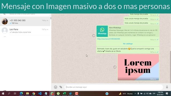Open the emoji picker in message bar
The image size is (171, 96).
point(56,87)
